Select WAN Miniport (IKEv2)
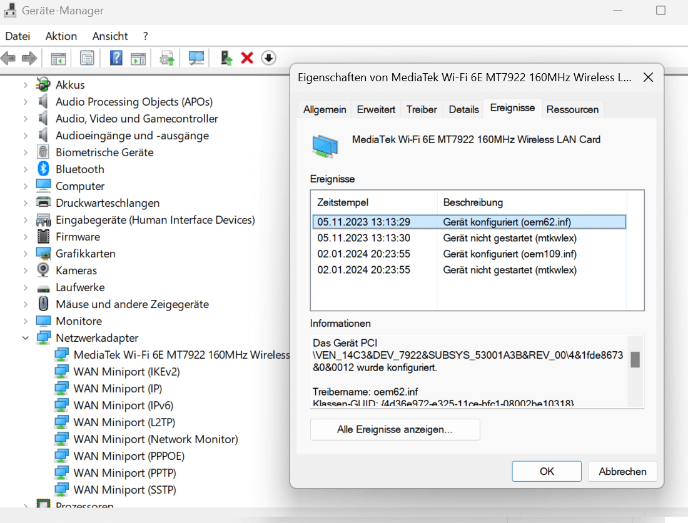The height and width of the screenshot is (523, 688). (127, 372)
